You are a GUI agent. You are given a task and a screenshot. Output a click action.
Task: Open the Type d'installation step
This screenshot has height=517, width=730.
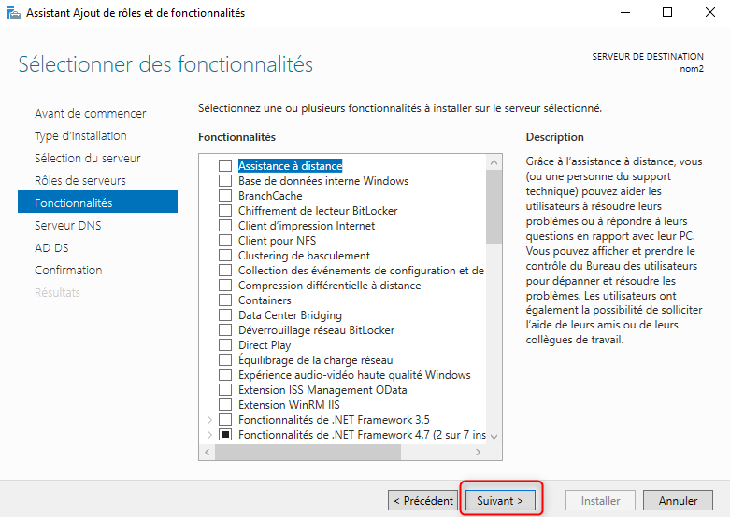[x=80, y=135]
